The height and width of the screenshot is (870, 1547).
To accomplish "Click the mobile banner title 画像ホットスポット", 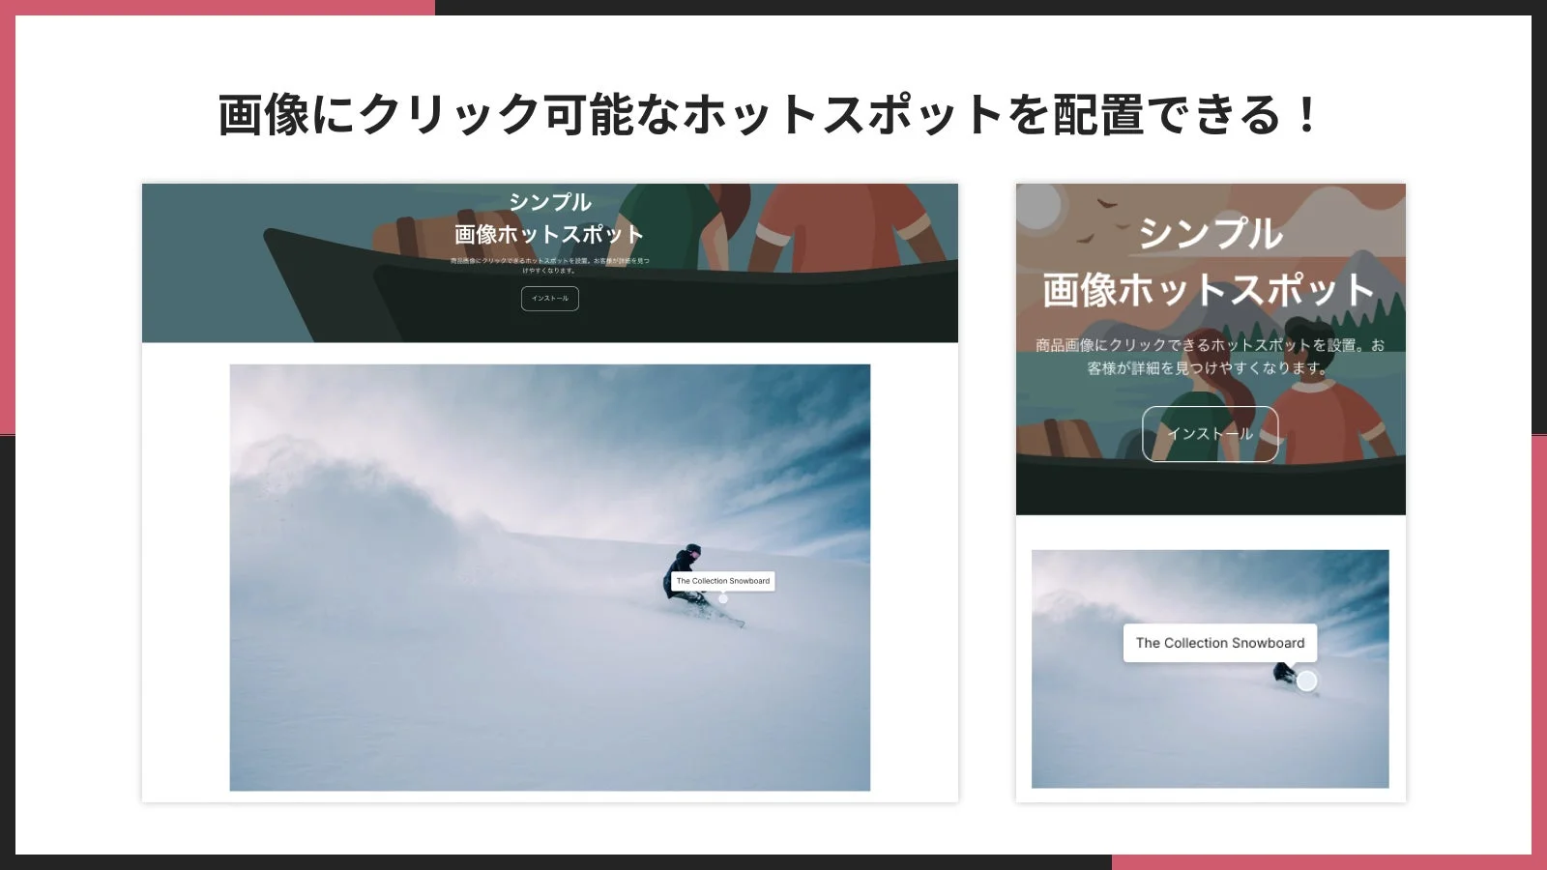I will 1210,290.
